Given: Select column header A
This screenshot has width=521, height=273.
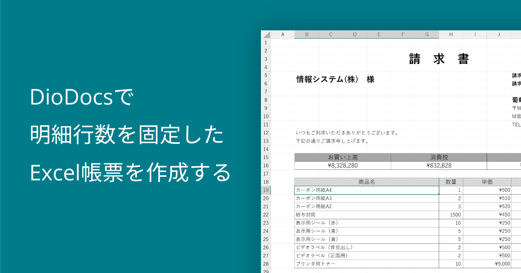Looking at the screenshot, I should point(283,34).
